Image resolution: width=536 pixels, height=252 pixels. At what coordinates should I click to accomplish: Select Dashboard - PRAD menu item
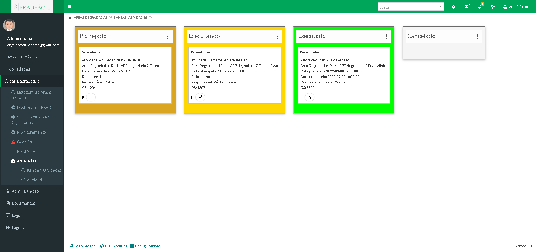(x=34, y=107)
